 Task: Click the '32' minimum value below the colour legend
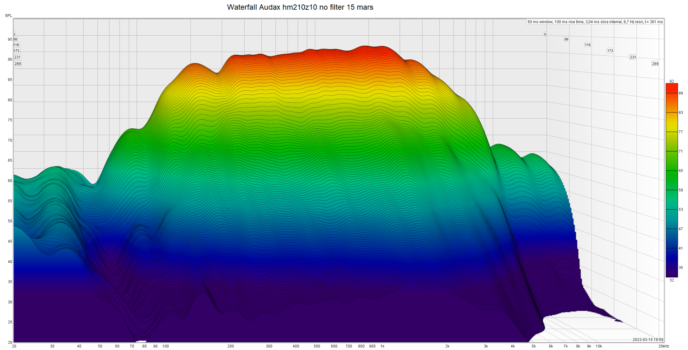[x=672, y=280]
